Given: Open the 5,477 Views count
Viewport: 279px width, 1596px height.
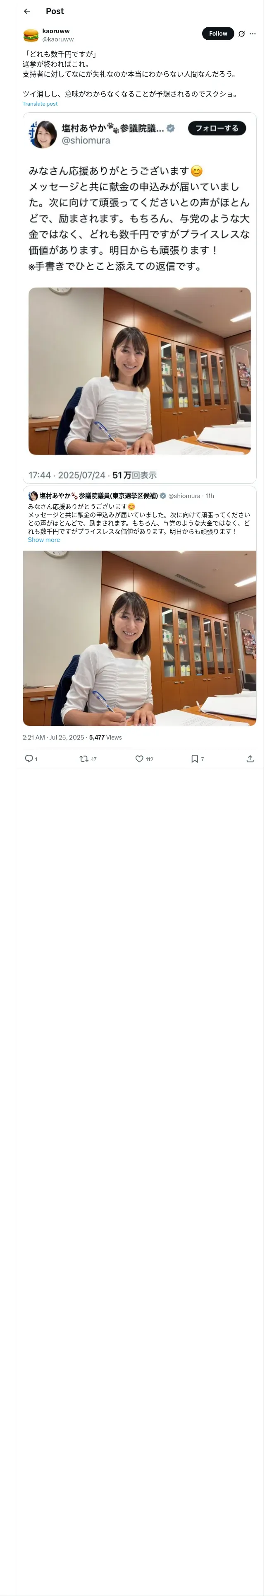Looking at the screenshot, I should click(x=105, y=737).
